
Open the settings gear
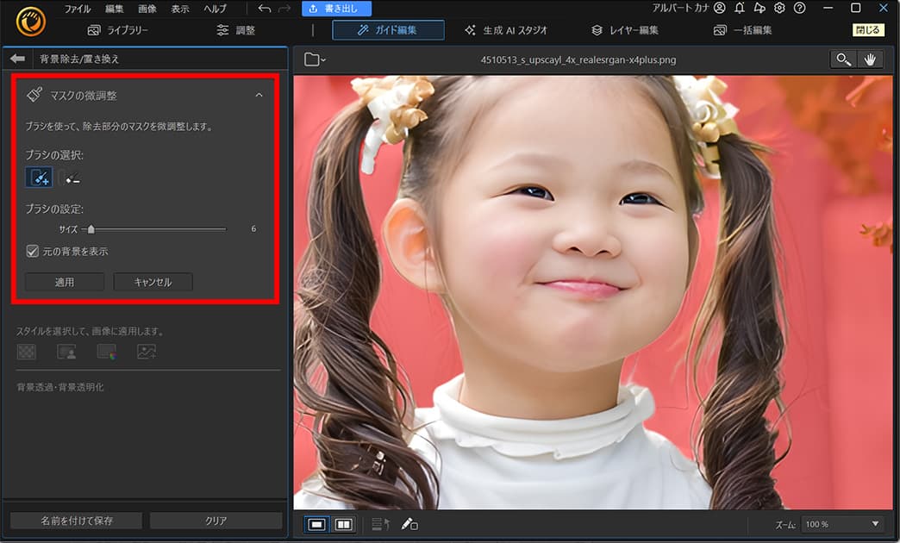781,7
